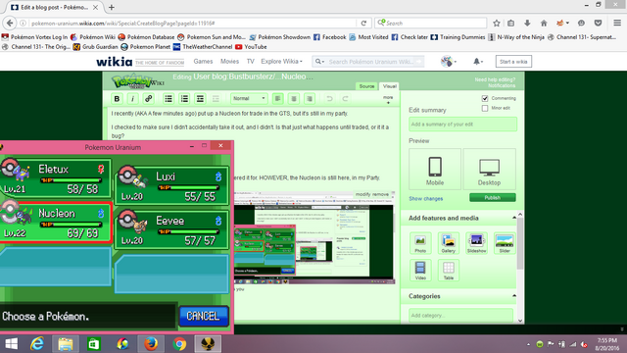
Task: Preview the post in Mobile view
Action: [x=435, y=170]
